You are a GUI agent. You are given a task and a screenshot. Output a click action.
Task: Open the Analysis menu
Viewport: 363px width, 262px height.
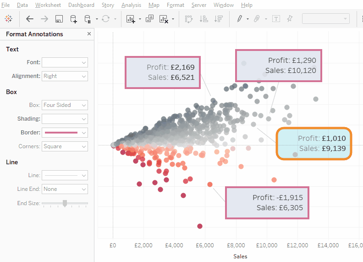point(131,5)
